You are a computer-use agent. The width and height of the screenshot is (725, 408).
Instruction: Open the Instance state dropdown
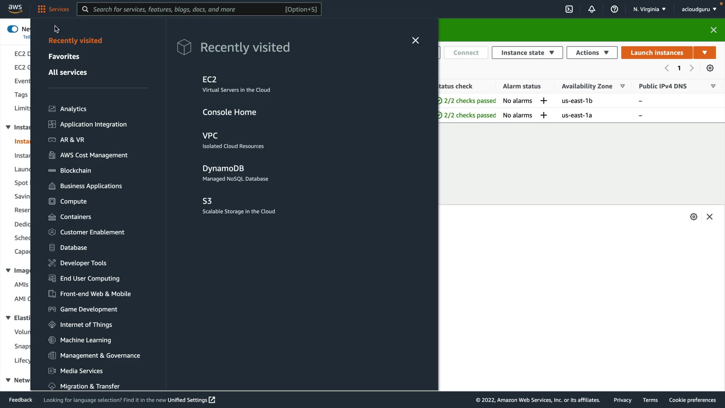527,53
